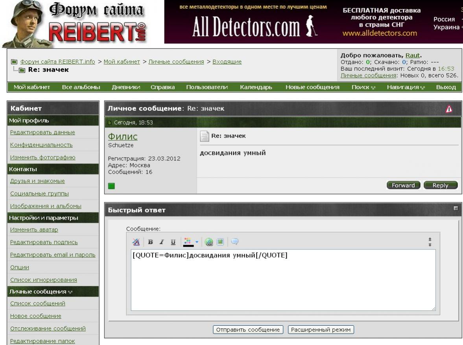463x345 pixels.
Task: Open Социальные группы in sidebar
Action: click(40, 193)
